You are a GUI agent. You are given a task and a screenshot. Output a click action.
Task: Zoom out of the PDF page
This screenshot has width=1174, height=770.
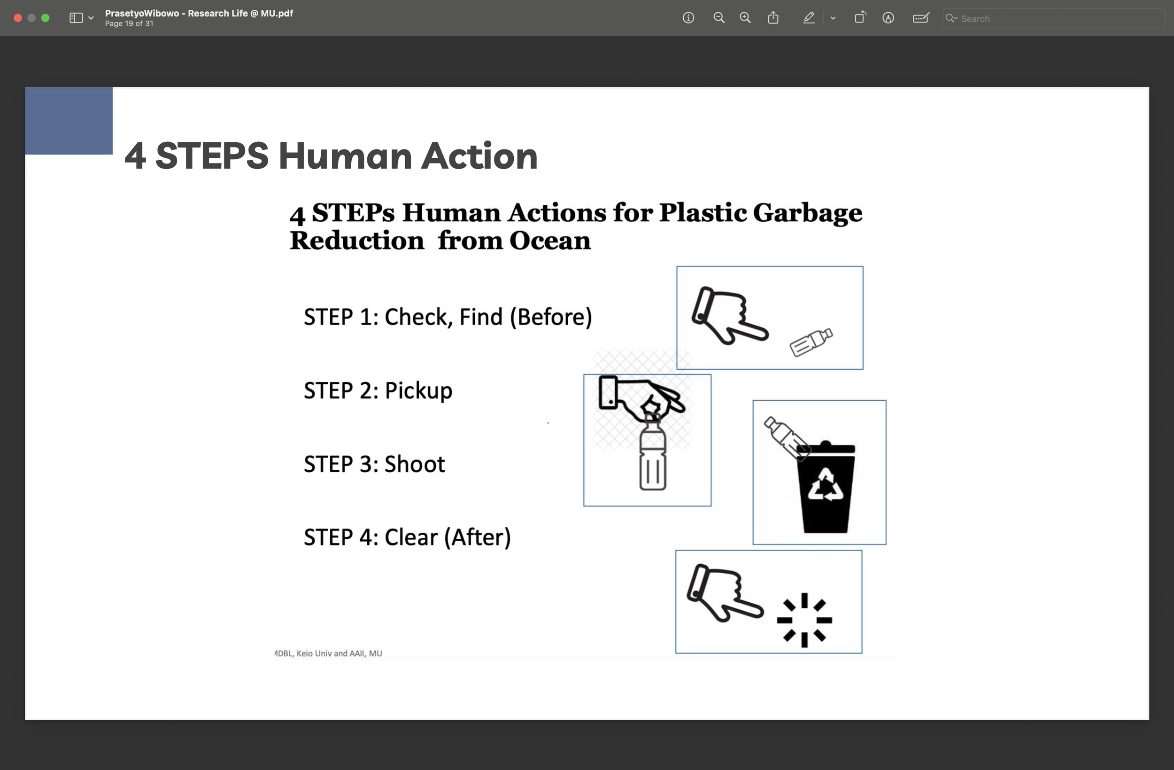(x=718, y=18)
